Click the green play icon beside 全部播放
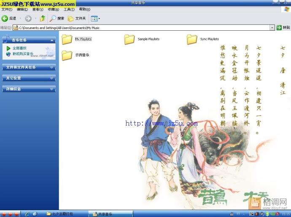The width and height of the screenshot is (291, 217). coord(8,48)
